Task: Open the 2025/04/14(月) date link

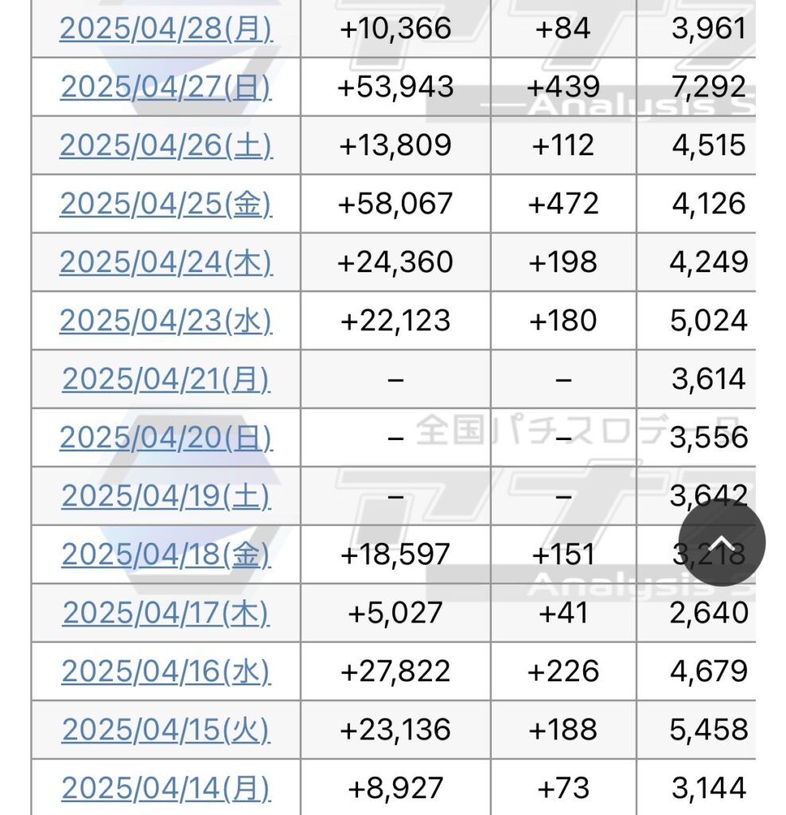Action: (x=165, y=788)
